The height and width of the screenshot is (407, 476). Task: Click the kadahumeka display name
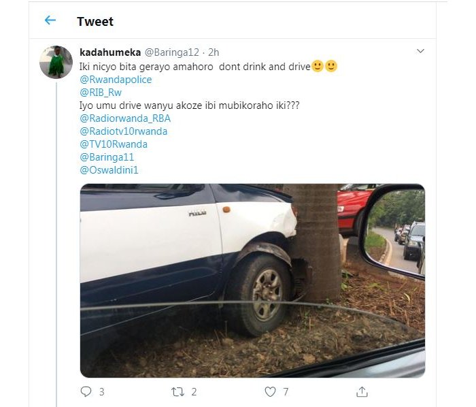(x=109, y=52)
